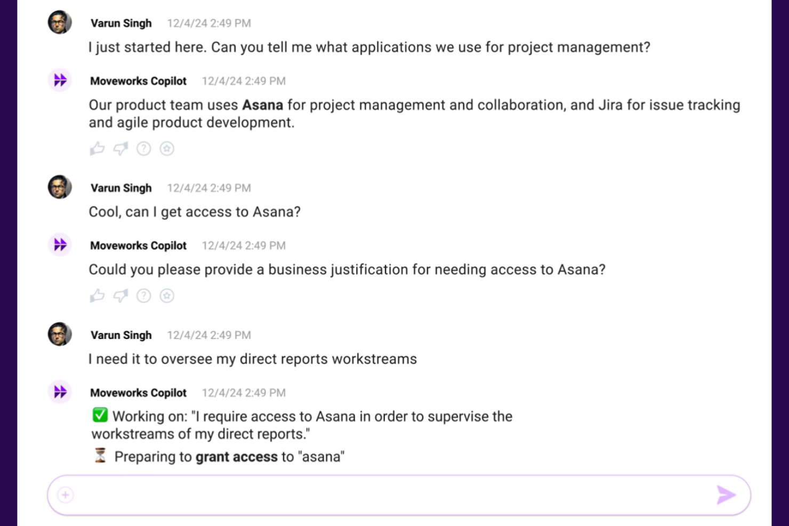
Task: Click Varun Singh's avatar on Asana access request
Action: (x=60, y=187)
